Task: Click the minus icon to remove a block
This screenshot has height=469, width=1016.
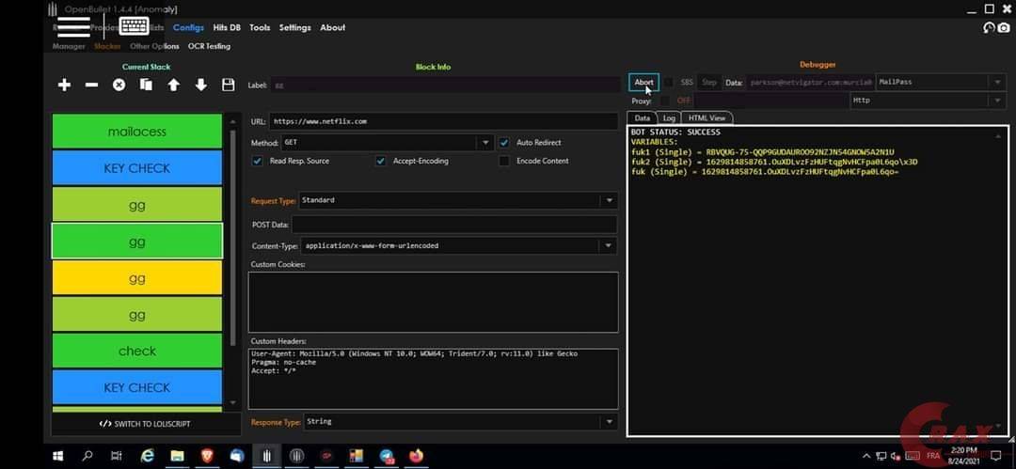Action: 91,85
